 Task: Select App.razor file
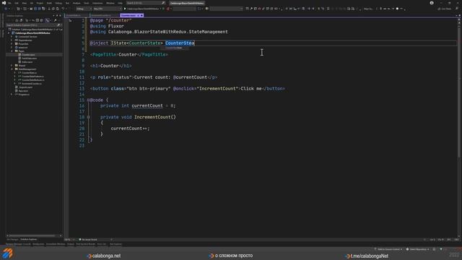pos(23,91)
